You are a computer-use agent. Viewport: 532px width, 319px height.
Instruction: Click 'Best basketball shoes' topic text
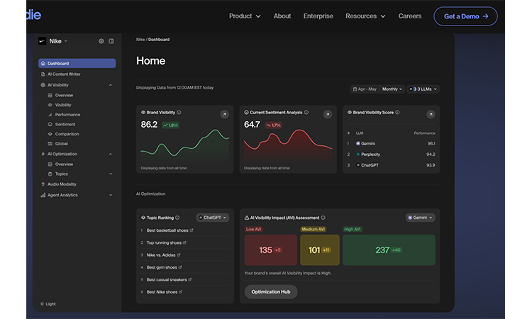click(x=167, y=230)
